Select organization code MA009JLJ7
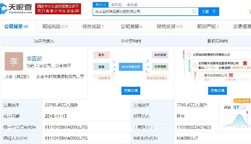This screenshot has height=144, width=251. 187,138
